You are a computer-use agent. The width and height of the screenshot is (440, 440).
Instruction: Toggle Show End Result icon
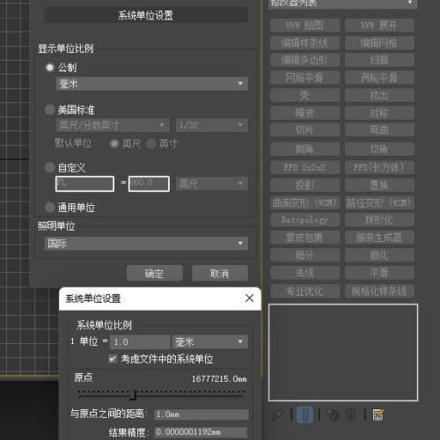point(305,414)
